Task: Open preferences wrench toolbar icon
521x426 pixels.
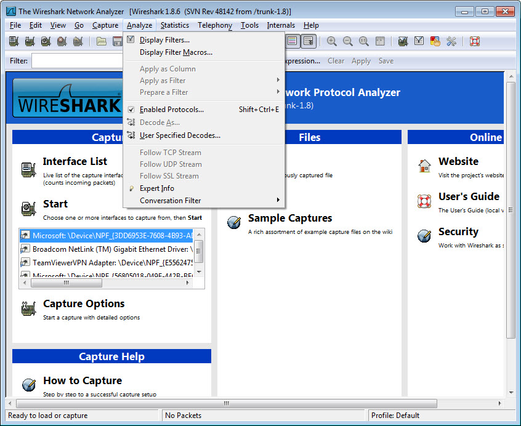Action: coord(451,41)
